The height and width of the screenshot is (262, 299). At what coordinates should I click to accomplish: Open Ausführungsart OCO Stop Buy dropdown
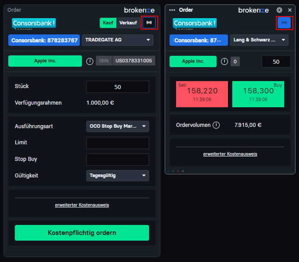[118, 126]
